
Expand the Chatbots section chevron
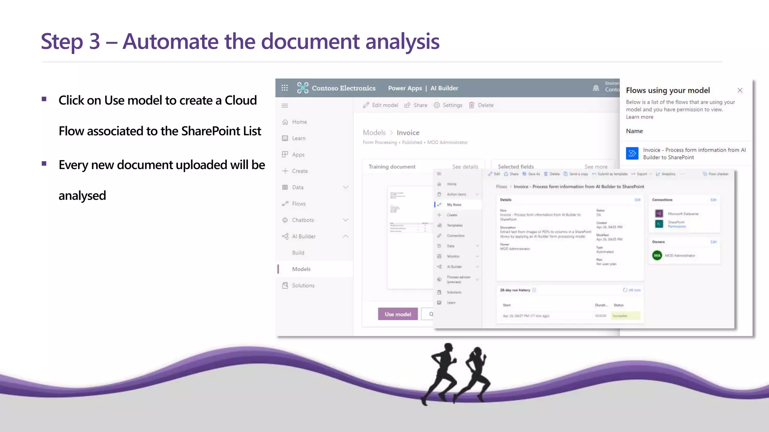click(x=346, y=220)
